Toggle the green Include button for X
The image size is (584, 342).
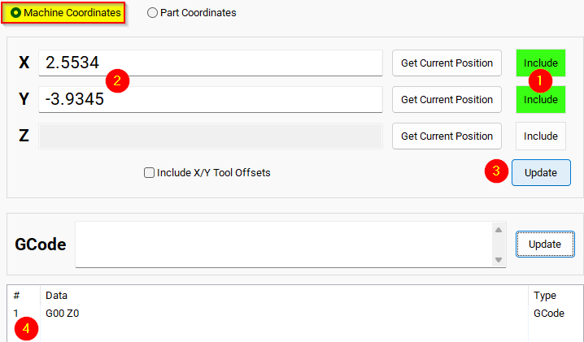coord(540,63)
